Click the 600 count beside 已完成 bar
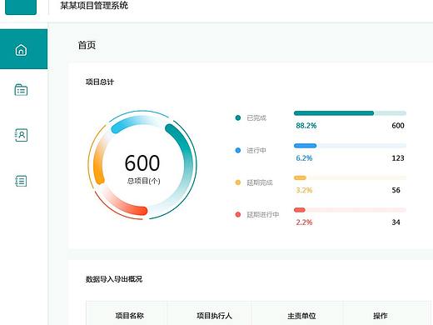Image resolution: width=433 pixels, height=325 pixels. (398, 126)
